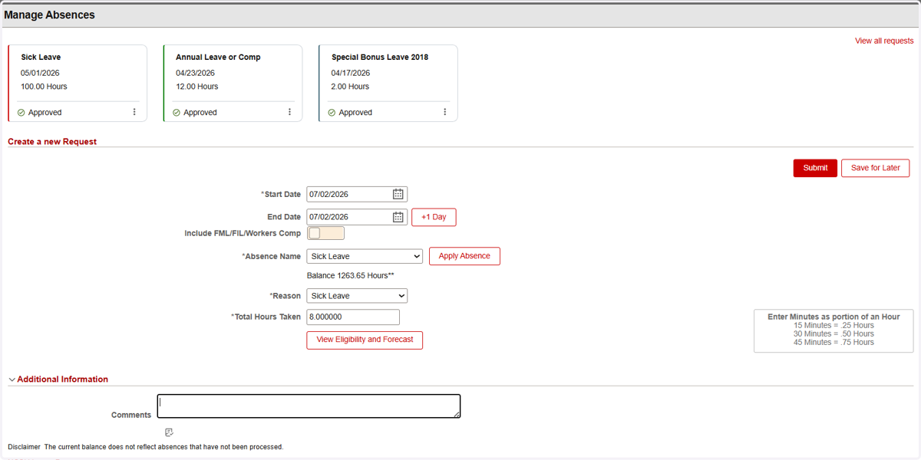The image size is (921, 460).
Task: Toggle Include FML/FIL/Workers Comp switch
Action: click(x=325, y=233)
